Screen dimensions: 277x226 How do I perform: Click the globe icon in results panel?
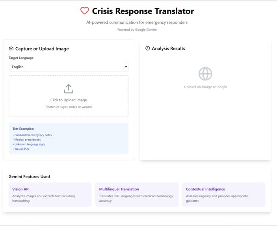click(x=205, y=74)
